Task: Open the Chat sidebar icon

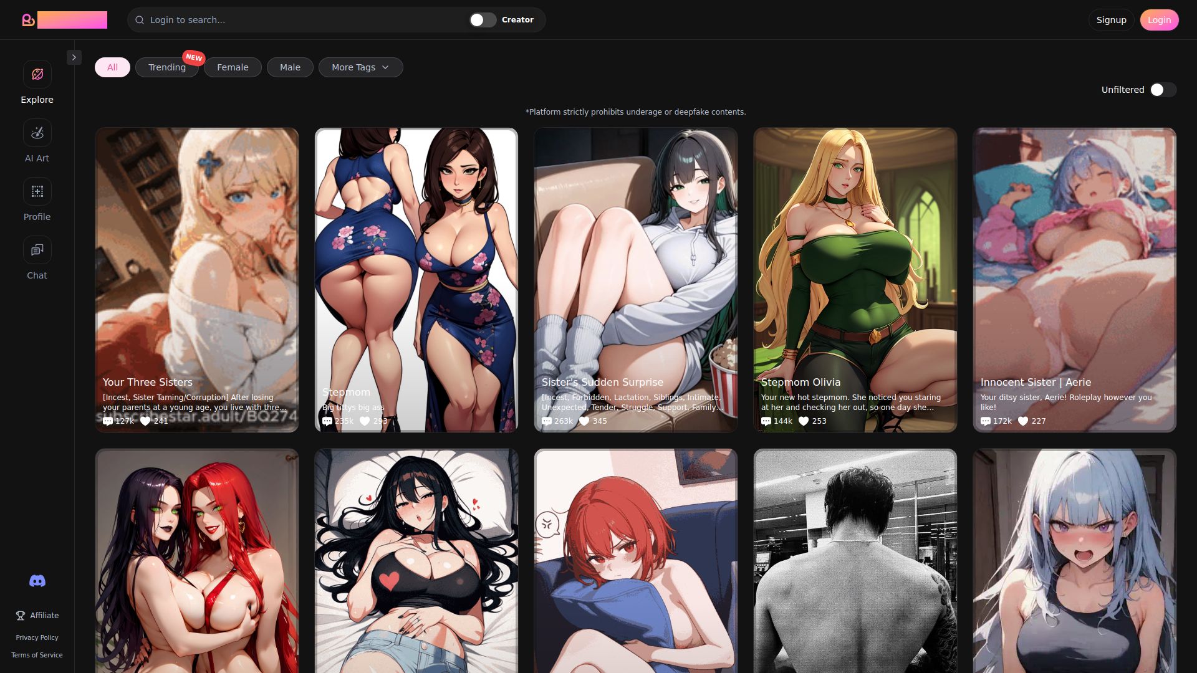Action: coord(37,250)
